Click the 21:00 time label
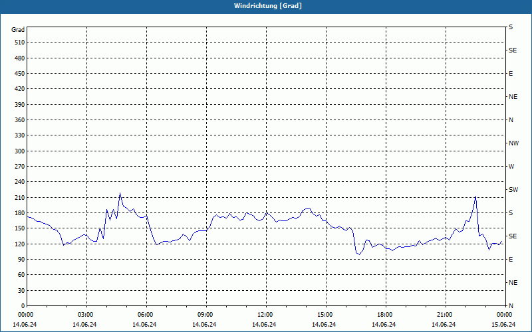The image size is (532, 332). 446,314
